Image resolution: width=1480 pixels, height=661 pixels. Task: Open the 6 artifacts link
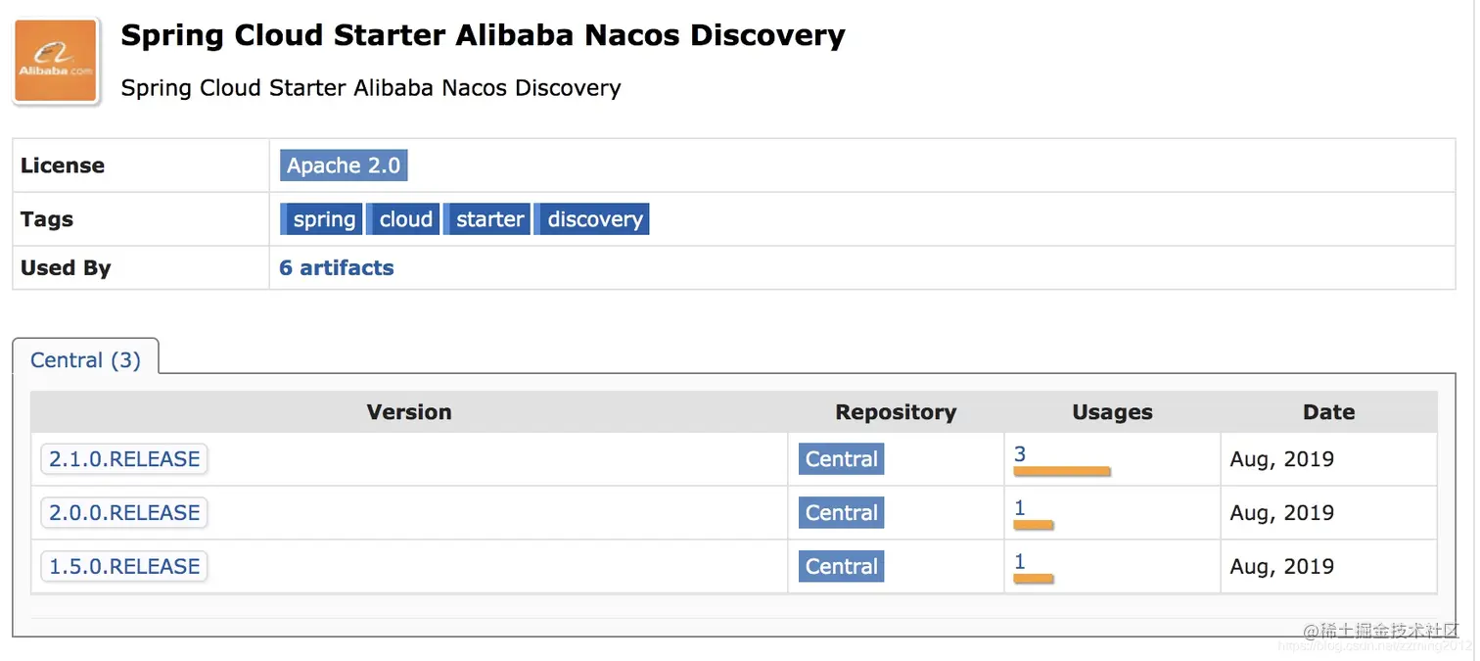[x=337, y=268]
